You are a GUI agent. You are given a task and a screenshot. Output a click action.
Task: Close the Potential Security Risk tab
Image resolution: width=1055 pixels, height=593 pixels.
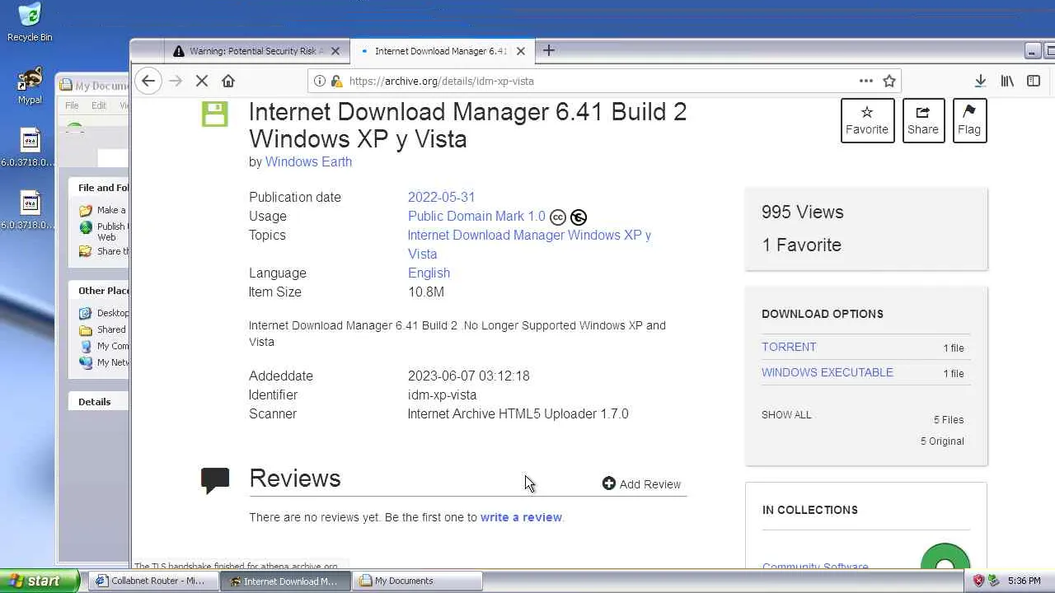click(335, 51)
